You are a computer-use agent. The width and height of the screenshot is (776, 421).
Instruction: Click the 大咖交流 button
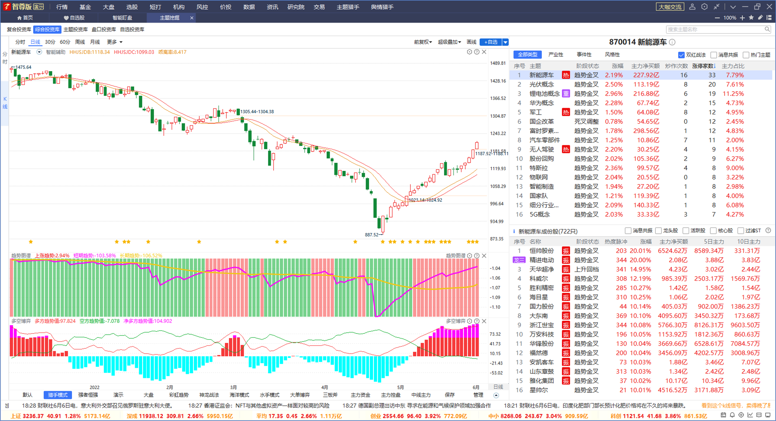pos(670,7)
